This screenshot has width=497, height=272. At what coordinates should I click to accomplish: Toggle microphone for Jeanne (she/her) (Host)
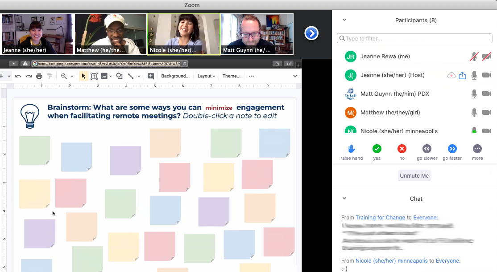coord(474,75)
